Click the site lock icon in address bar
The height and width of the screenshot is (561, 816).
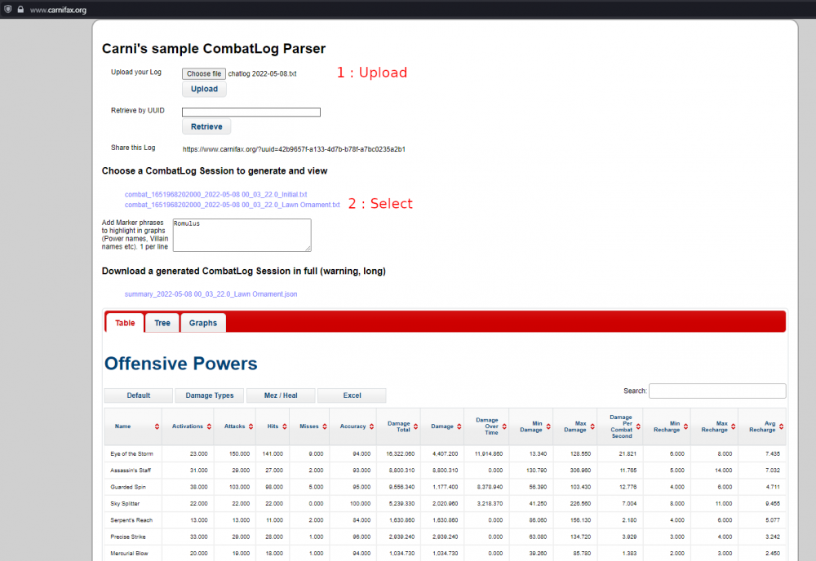pos(20,10)
